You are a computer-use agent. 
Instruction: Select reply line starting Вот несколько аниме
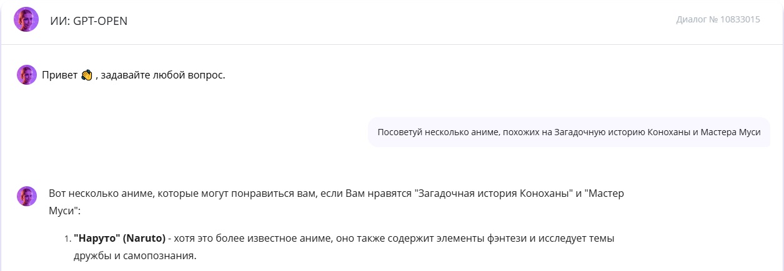click(x=336, y=193)
